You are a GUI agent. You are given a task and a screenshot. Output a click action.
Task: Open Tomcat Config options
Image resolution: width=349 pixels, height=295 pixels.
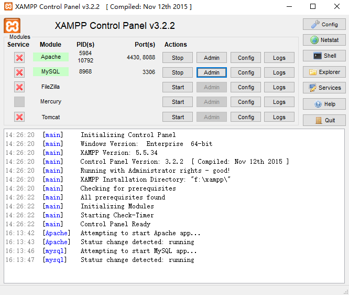click(246, 117)
